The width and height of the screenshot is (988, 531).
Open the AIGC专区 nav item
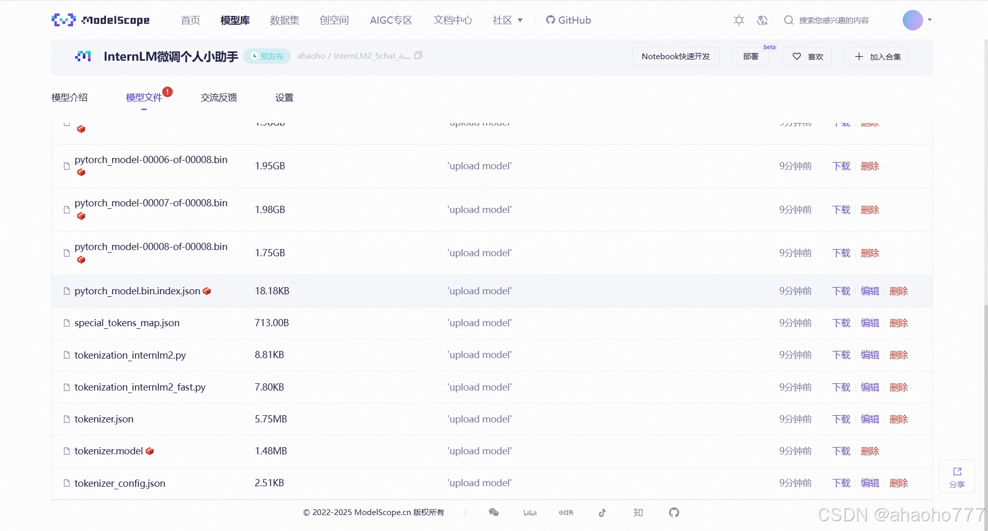coord(391,20)
